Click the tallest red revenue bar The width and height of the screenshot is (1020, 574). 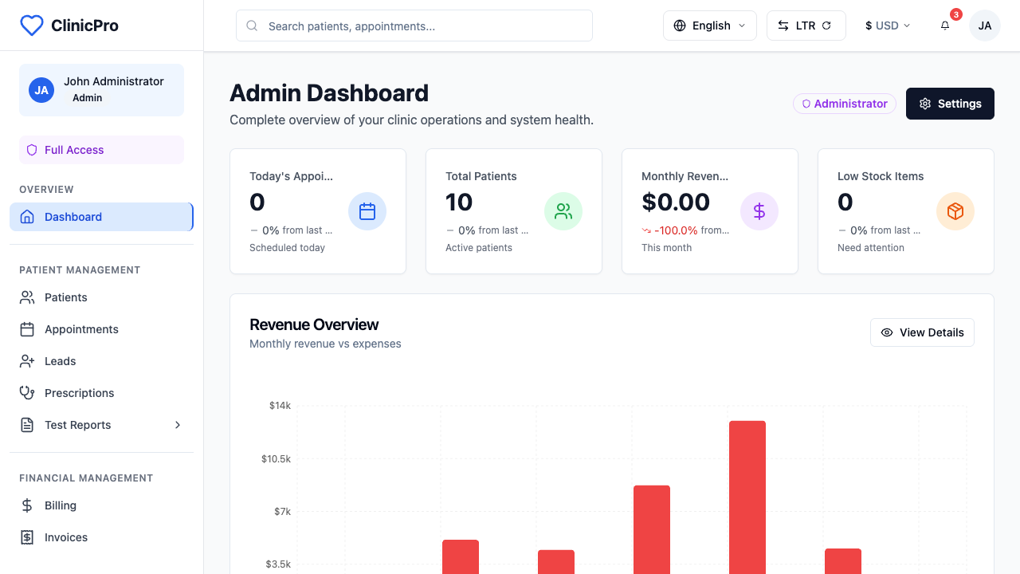[747, 497]
